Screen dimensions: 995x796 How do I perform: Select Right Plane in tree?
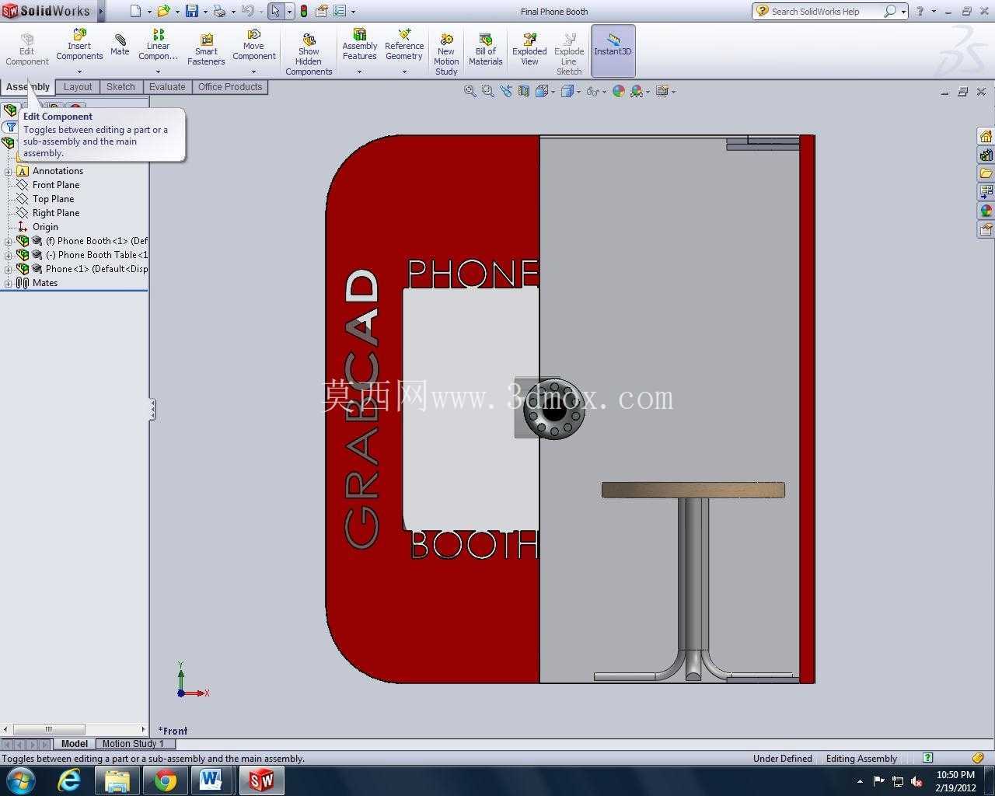coord(56,213)
